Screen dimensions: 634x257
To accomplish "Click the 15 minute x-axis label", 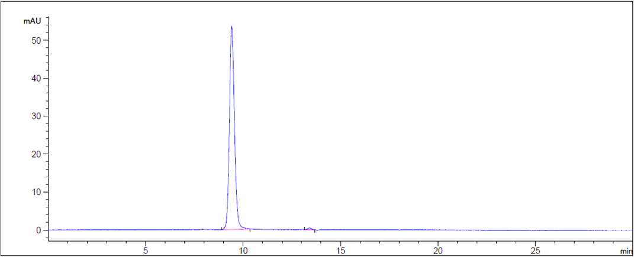I will pos(340,250).
